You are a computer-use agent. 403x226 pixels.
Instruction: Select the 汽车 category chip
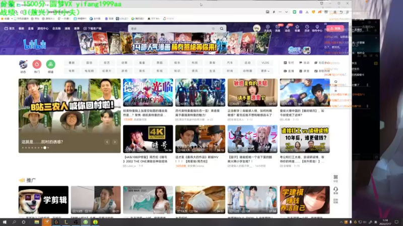coord(230,63)
